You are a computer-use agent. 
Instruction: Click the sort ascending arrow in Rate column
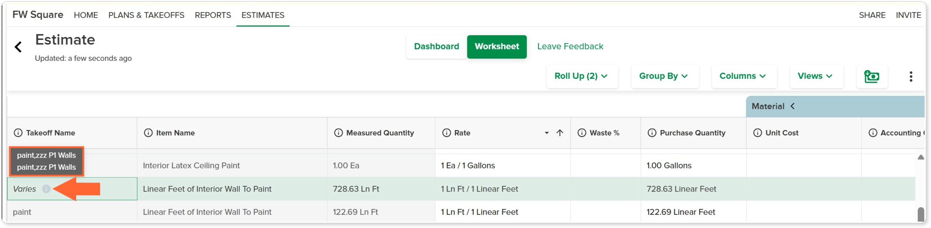pyautogui.click(x=560, y=133)
